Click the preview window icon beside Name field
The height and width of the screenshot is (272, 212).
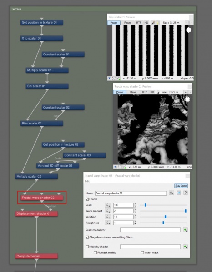[x=179, y=193]
